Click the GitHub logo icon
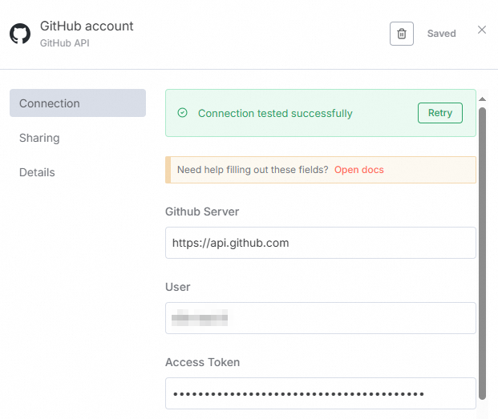The height and width of the screenshot is (419, 498). click(20, 34)
